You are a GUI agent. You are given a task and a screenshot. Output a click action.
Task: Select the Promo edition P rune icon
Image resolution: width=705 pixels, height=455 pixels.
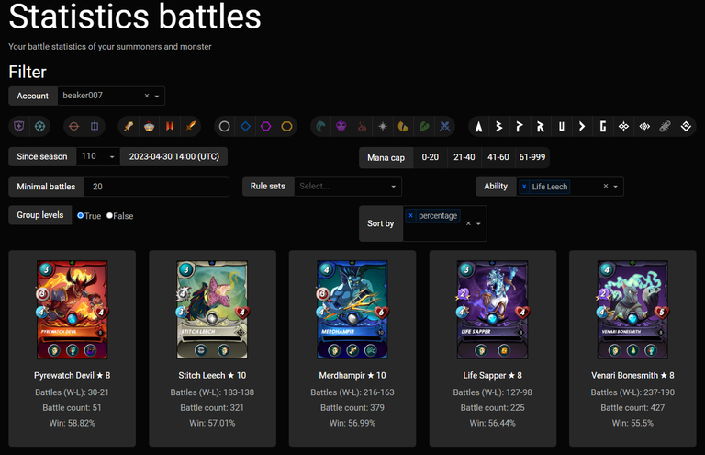pos(520,127)
